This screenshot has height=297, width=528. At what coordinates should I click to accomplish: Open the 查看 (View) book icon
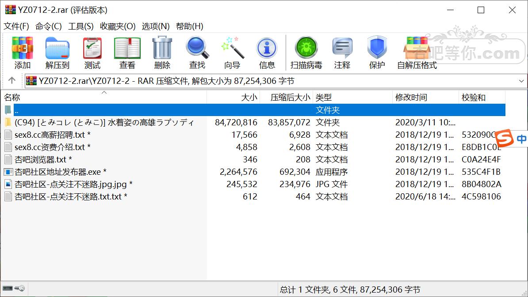[127, 53]
